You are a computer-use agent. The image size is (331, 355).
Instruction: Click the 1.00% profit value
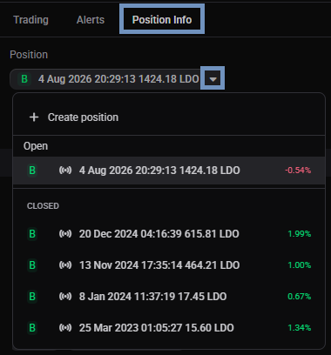(300, 265)
